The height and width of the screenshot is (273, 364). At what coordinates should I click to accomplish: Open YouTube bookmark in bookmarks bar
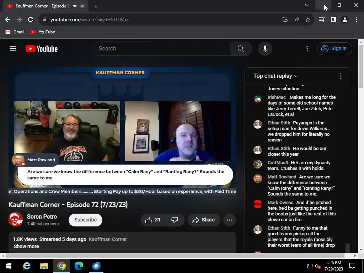coord(43,32)
